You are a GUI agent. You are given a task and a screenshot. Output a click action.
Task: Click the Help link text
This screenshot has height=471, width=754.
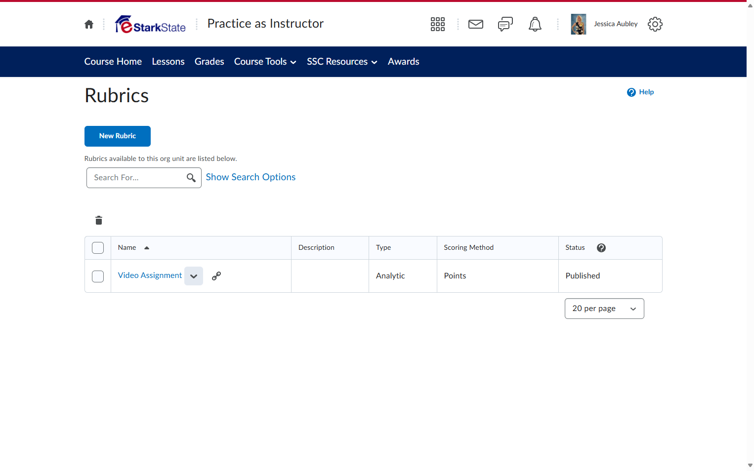[646, 92]
